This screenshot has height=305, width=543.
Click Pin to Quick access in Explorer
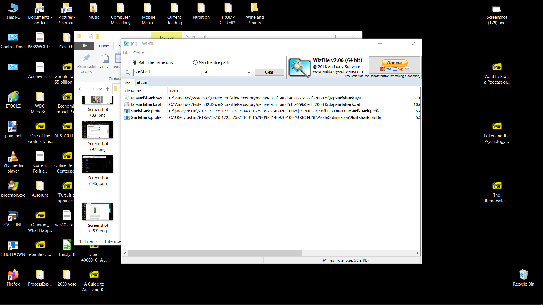[x=87, y=64]
